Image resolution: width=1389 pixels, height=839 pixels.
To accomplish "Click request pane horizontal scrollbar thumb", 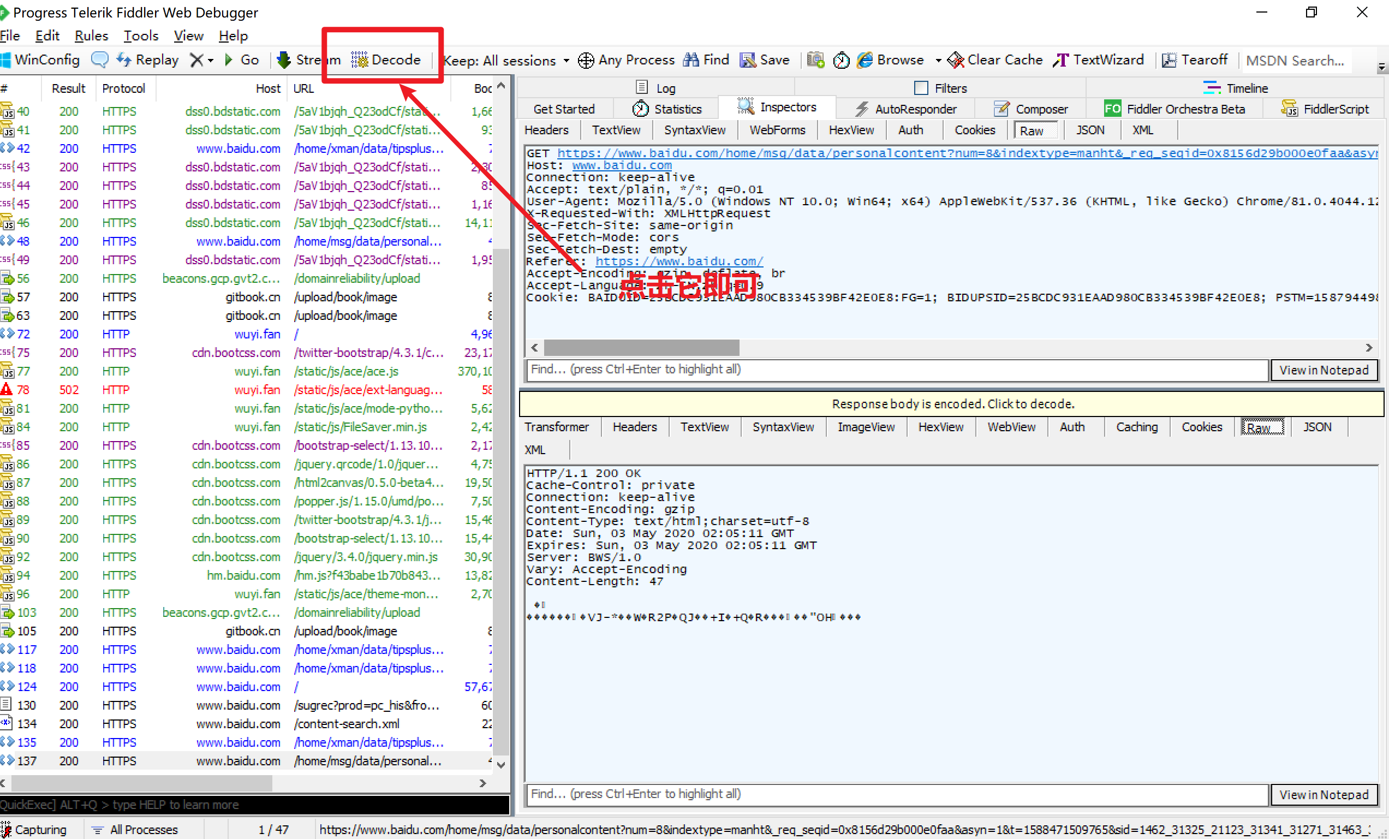I will (641, 347).
